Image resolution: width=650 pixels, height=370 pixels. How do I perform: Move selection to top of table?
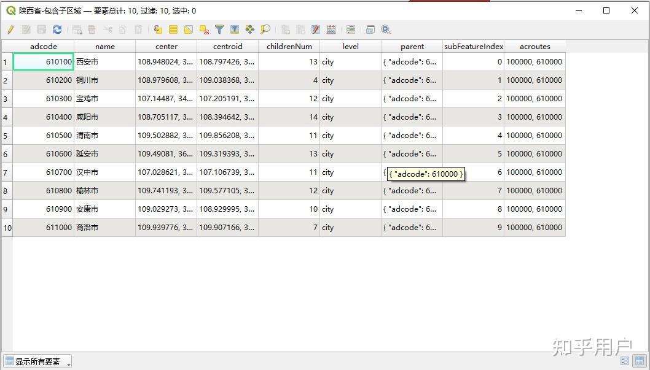point(235,29)
